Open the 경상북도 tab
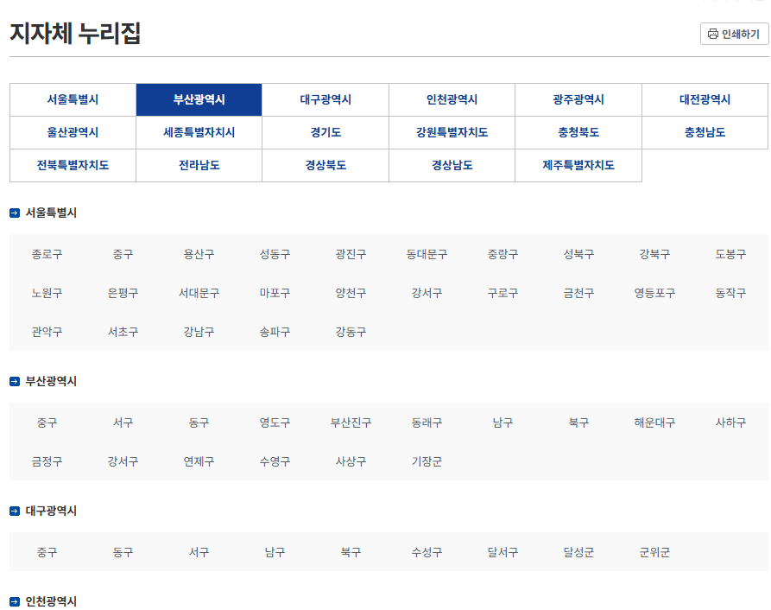771x610 pixels. pos(325,165)
